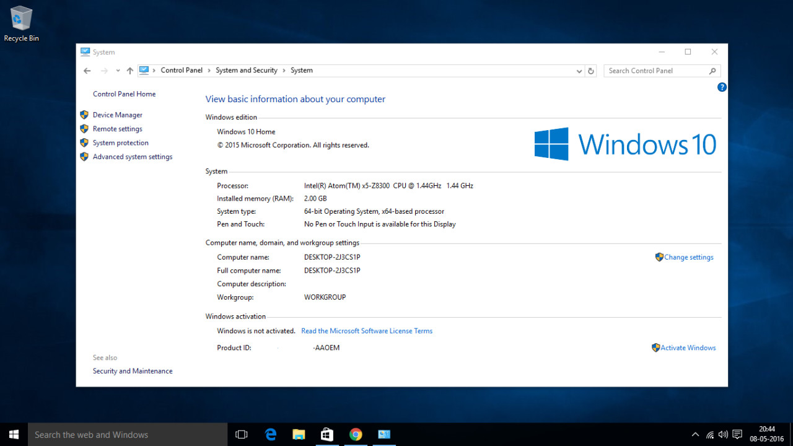Click the volume icon in the system tray

click(723, 434)
